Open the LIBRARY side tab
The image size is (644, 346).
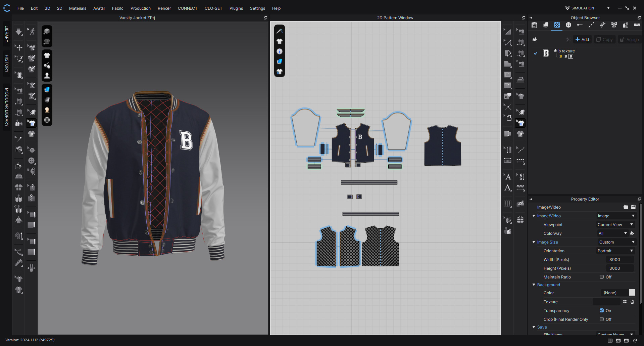[7, 34]
